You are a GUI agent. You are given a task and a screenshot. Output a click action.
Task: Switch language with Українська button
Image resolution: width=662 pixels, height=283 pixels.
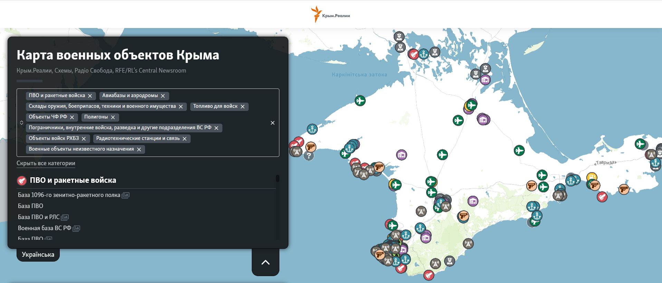pyautogui.click(x=38, y=255)
